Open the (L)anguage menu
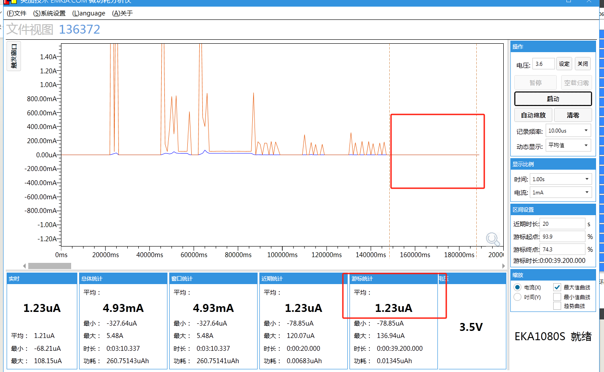This screenshot has height=372, width=604. [x=89, y=13]
